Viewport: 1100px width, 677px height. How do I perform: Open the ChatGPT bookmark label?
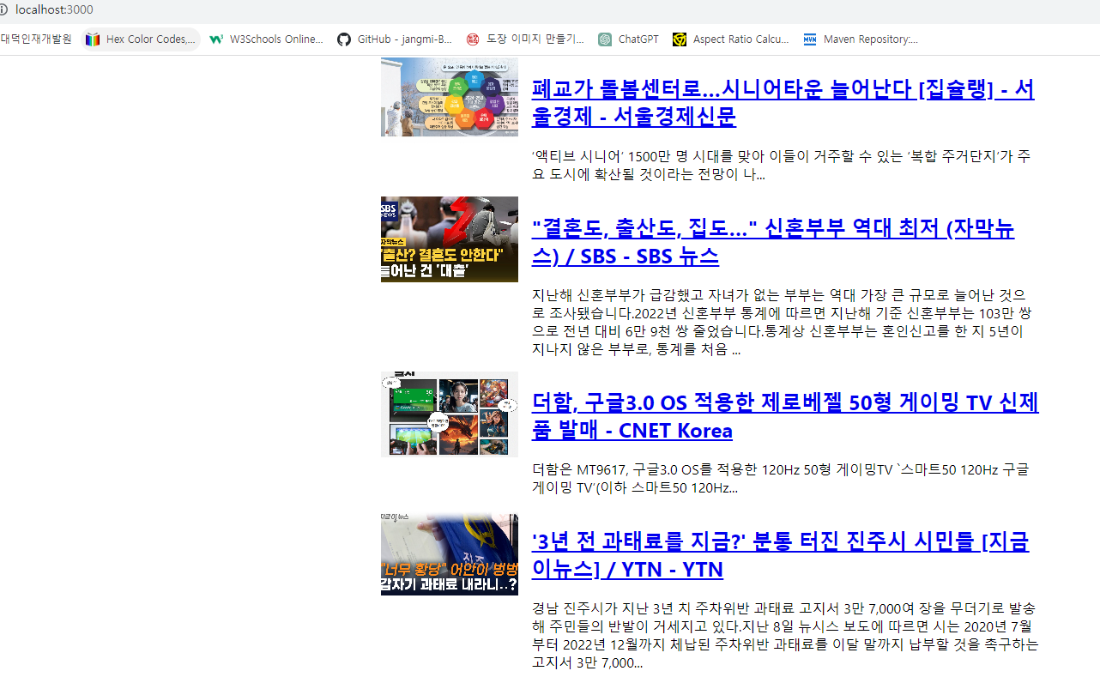(x=638, y=39)
